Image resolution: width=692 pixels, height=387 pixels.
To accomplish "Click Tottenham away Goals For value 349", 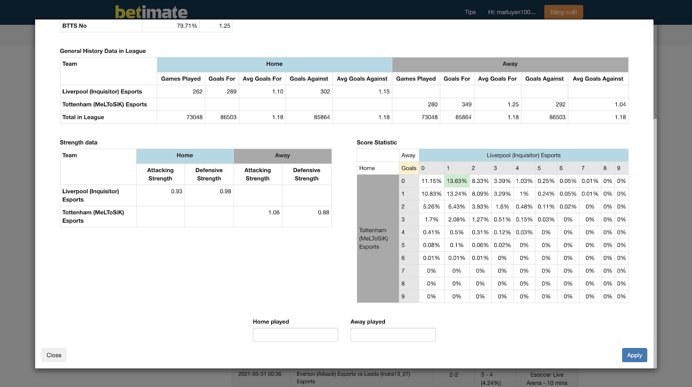I will [x=467, y=104].
